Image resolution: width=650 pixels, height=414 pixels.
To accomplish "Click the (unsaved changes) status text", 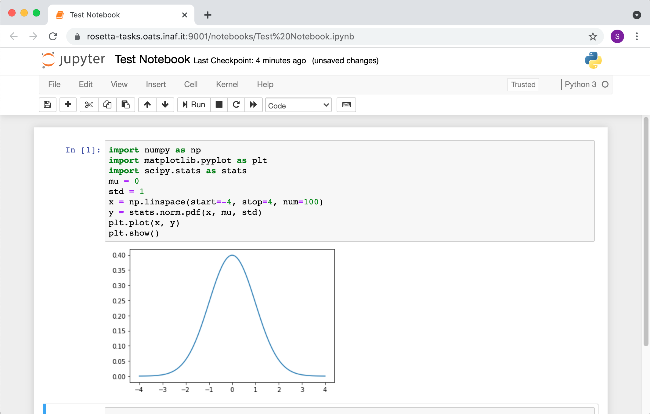I will (345, 60).
